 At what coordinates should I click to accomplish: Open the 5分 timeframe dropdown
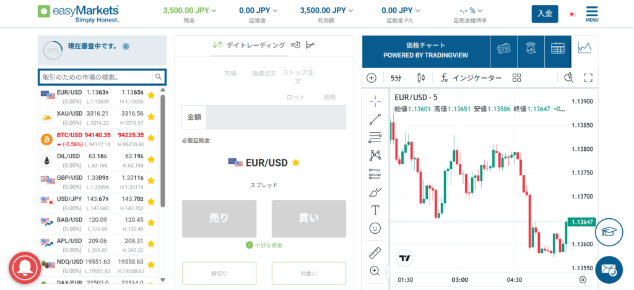[396, 78]
